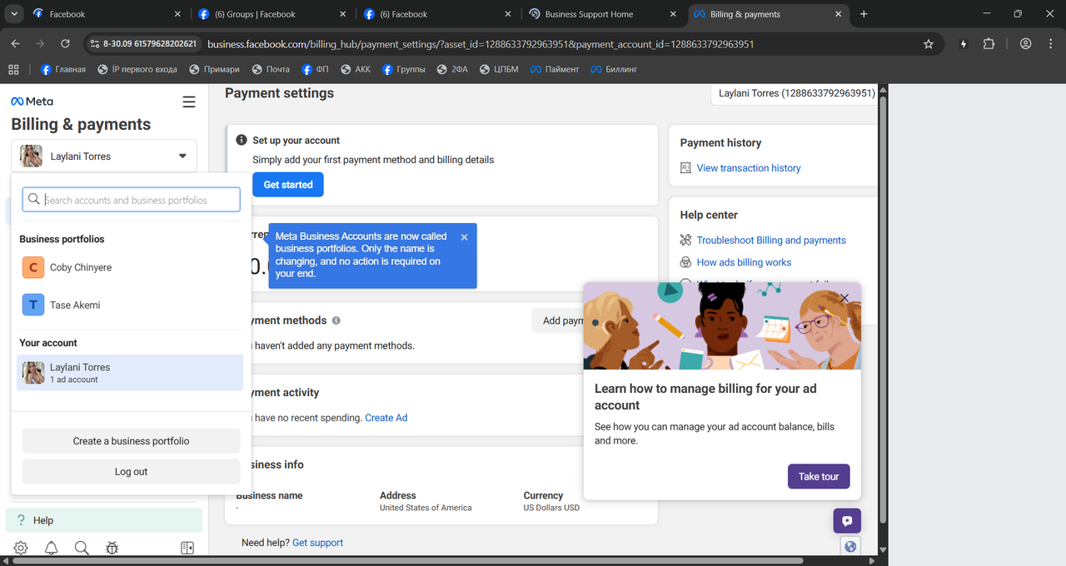Click the purple chat feedback icon
Screen dimensions: 1066x566
pyautogui.click(x=847, y=521)
